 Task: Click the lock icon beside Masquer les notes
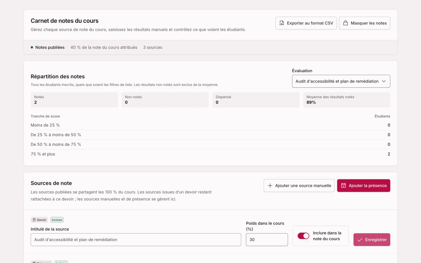(x=346, y=23)
